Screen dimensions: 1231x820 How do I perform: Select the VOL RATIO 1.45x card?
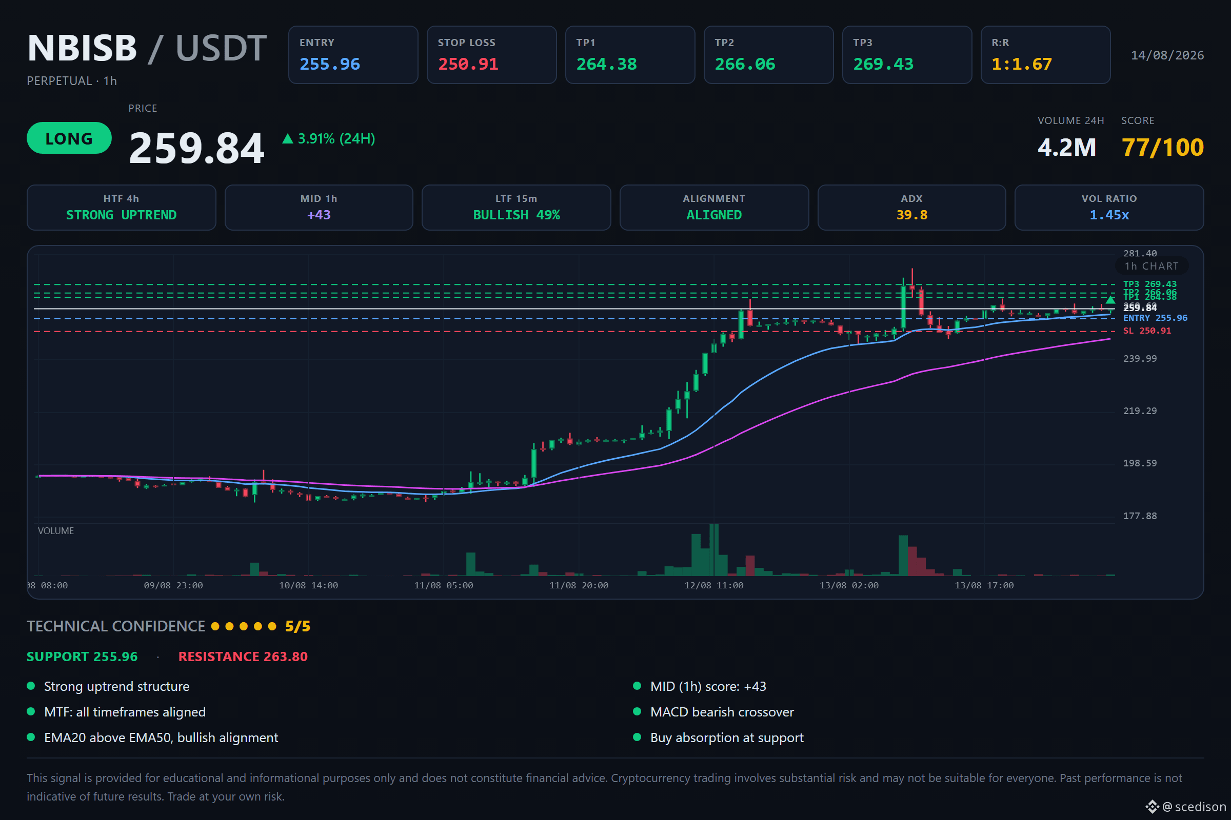(x=1109, y=208)
